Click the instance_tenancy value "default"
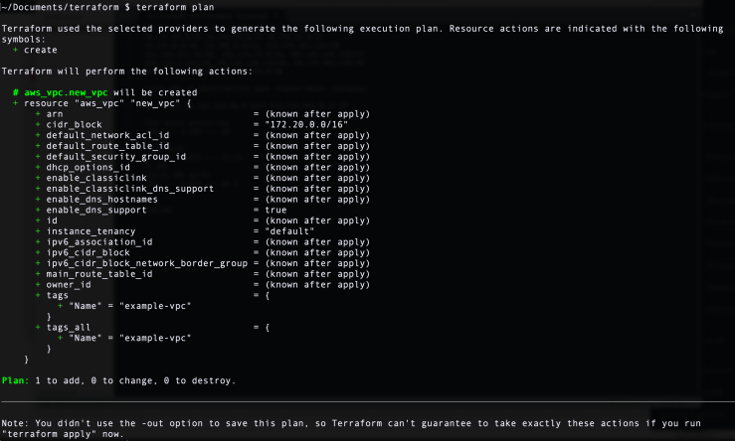The width and height of the screenshot is (735, 441). click(289, 231)
